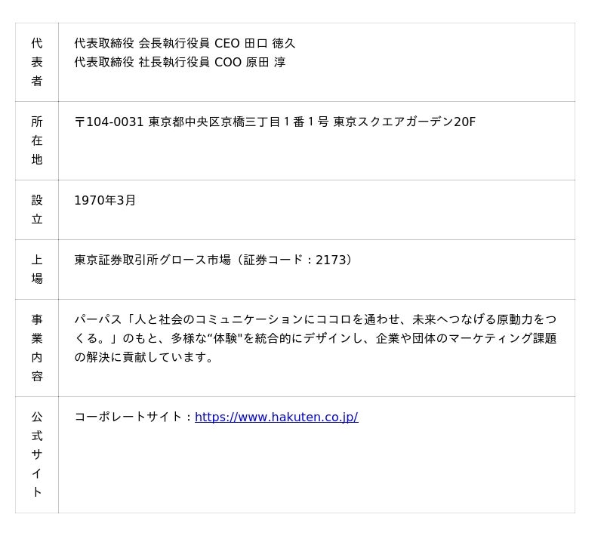Click the 公式サイト row label
The image size is (604, 536).
(x=37, y=454)
